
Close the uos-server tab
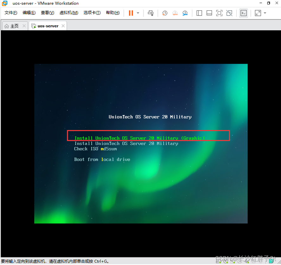click(x=63, y=26)
